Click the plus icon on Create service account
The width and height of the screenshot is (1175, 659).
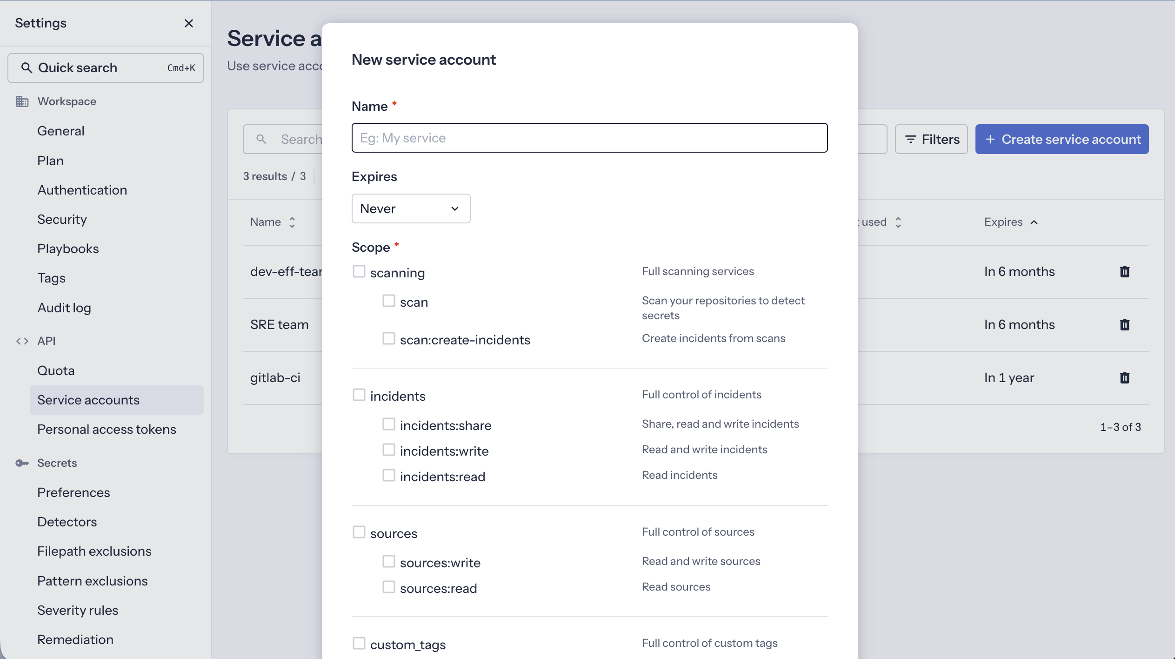tap(991, 139)
